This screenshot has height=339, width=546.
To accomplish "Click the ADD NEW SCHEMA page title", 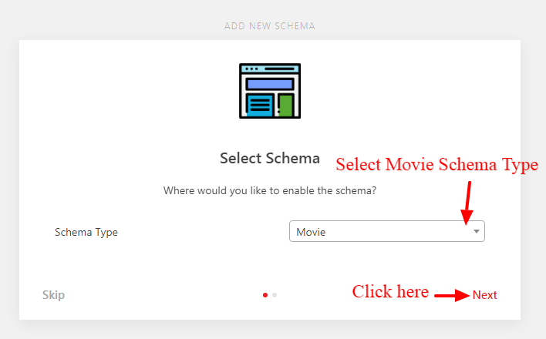I will coord(270,26).
